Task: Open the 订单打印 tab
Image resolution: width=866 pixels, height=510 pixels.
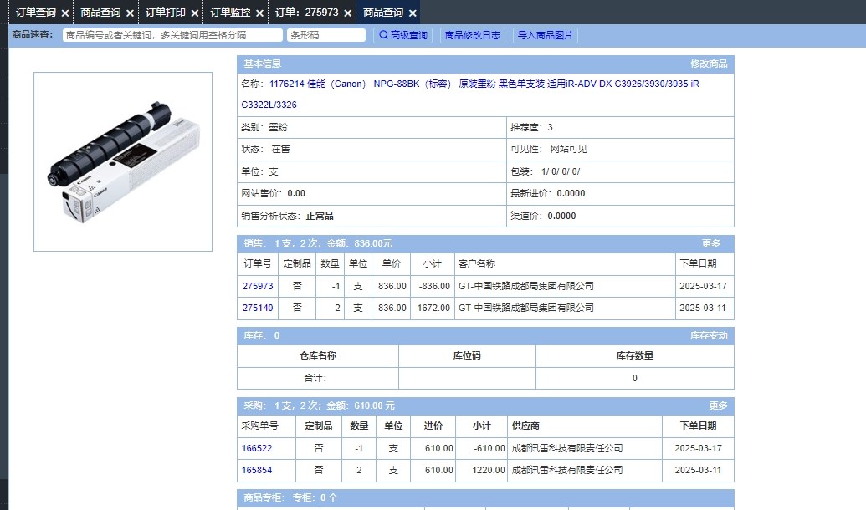Action: click(x=165, y=13)
